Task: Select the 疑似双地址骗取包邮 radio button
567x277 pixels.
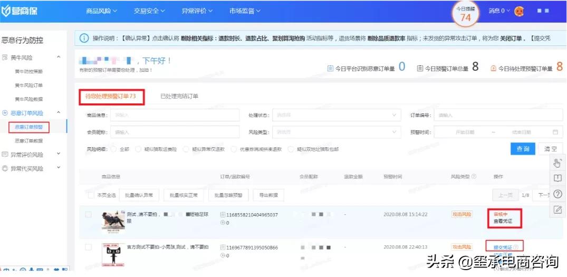Action: click(x=291, y=149)
